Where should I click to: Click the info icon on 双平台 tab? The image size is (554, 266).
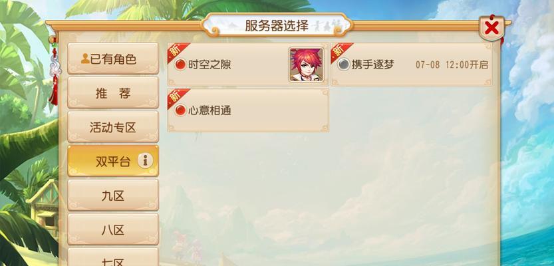click(x=145, y=161)
